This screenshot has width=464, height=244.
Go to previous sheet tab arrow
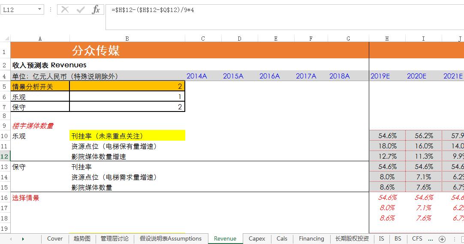coord(11,239)
